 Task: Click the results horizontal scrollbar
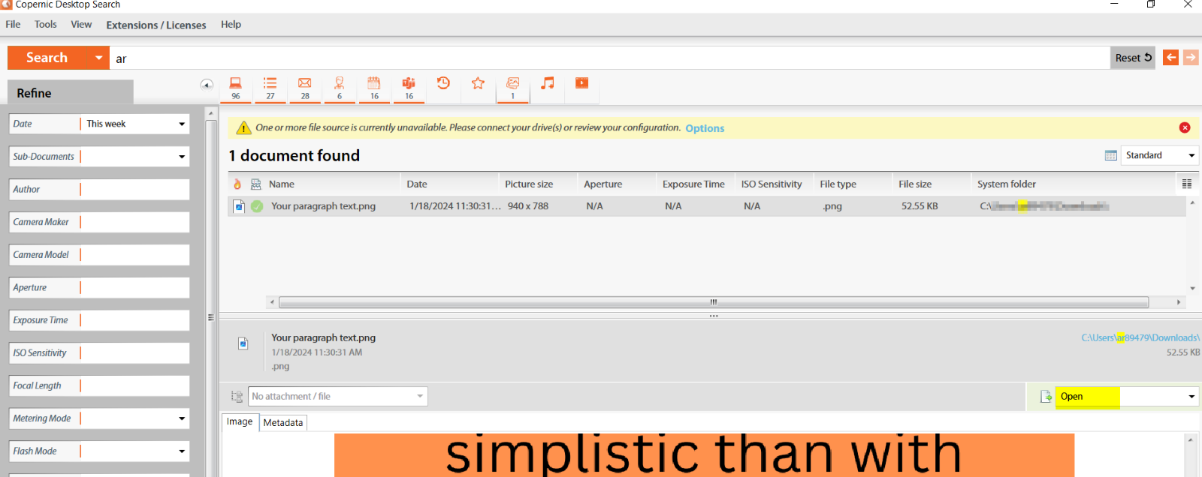[714, 302]
